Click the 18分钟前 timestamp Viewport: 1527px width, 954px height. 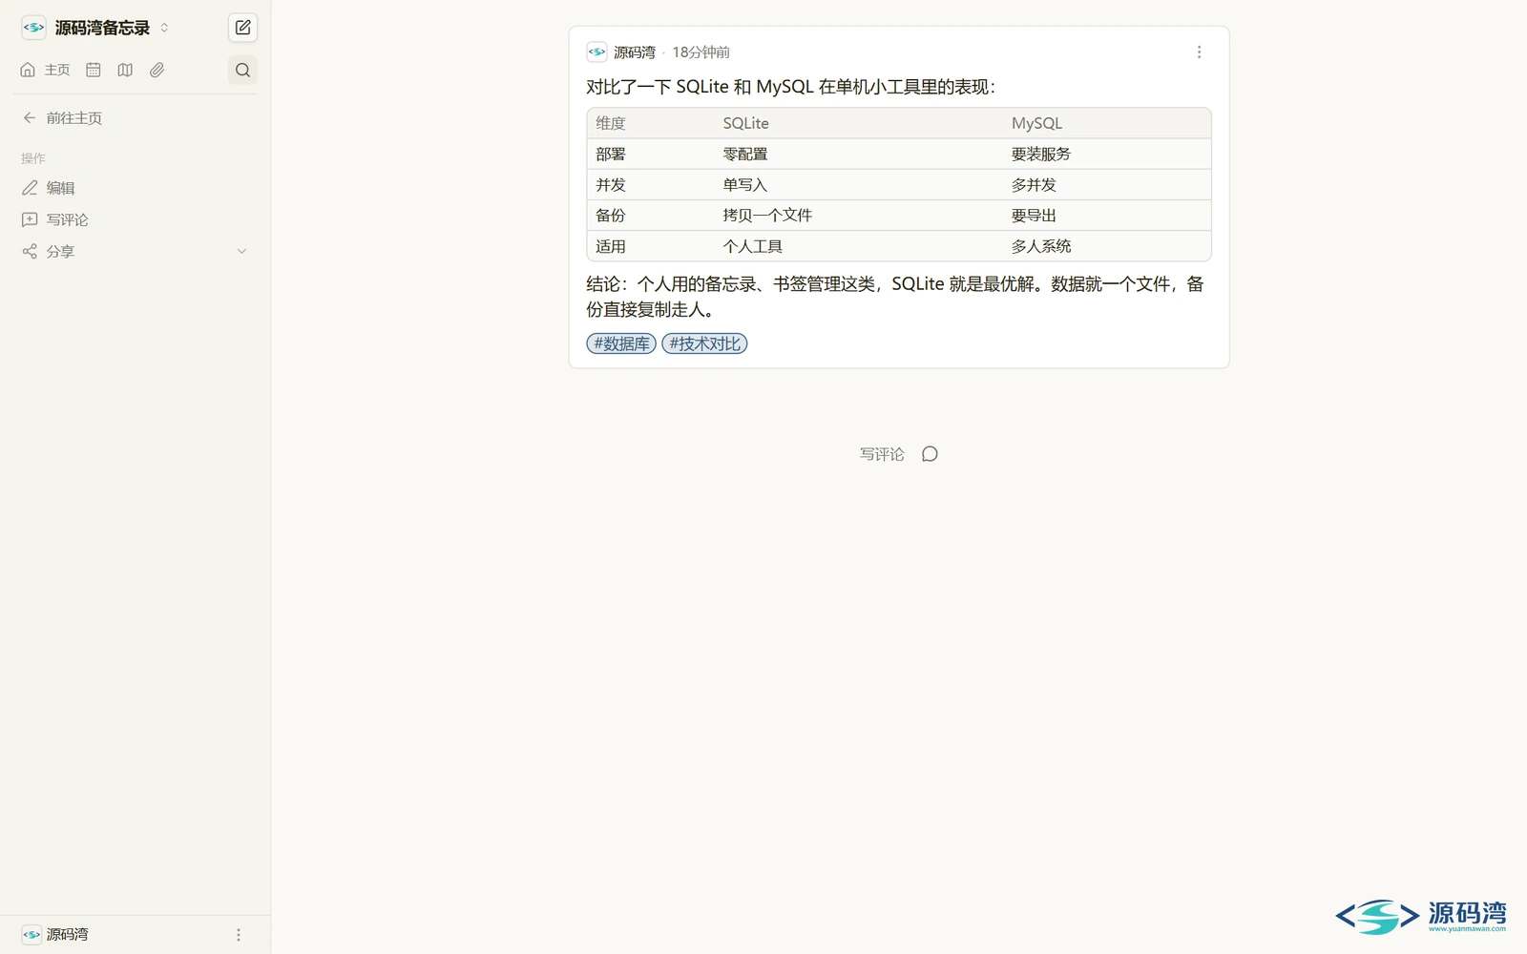(701, 52)
